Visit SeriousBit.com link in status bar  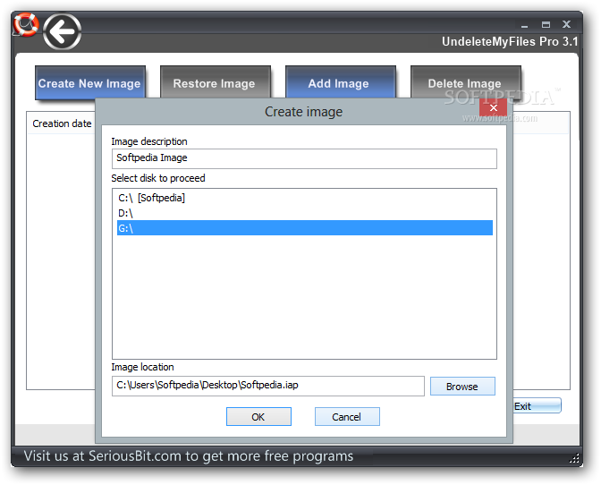[188, 456]
